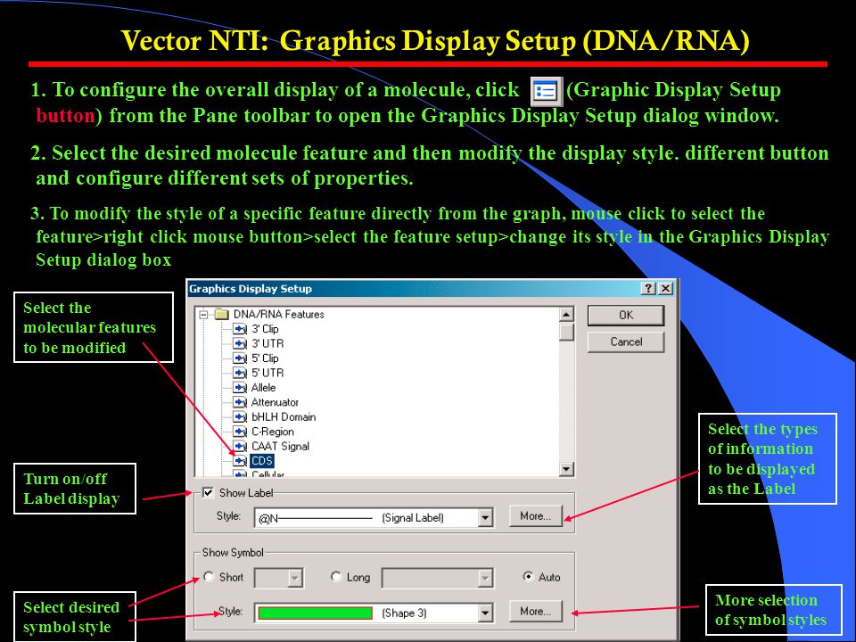Click the DNA/RNA Features folder icon
Screen dimensions: 856x642
(x=222, y=314)
